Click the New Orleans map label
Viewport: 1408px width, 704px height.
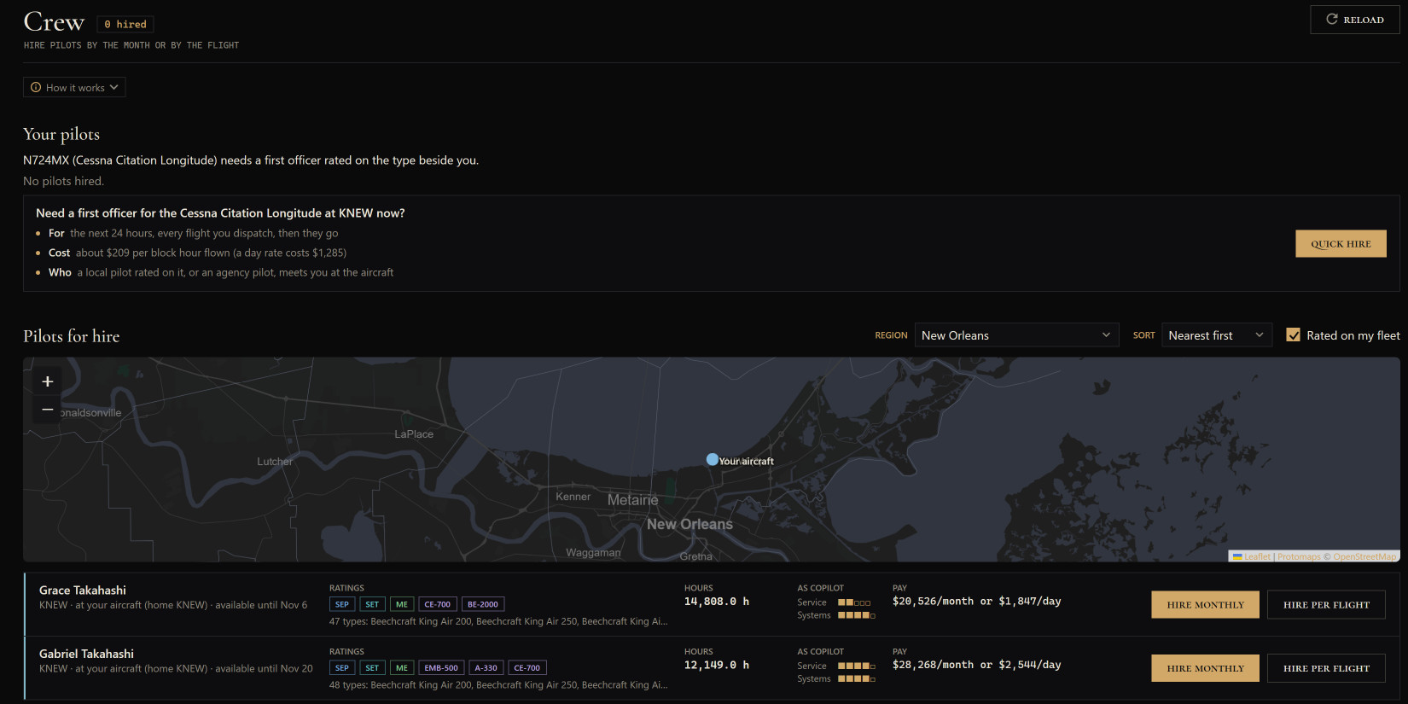click(x=689, y=524)
